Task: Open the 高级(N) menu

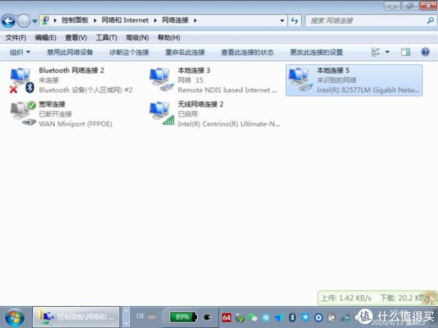Action: pos(137,38)
